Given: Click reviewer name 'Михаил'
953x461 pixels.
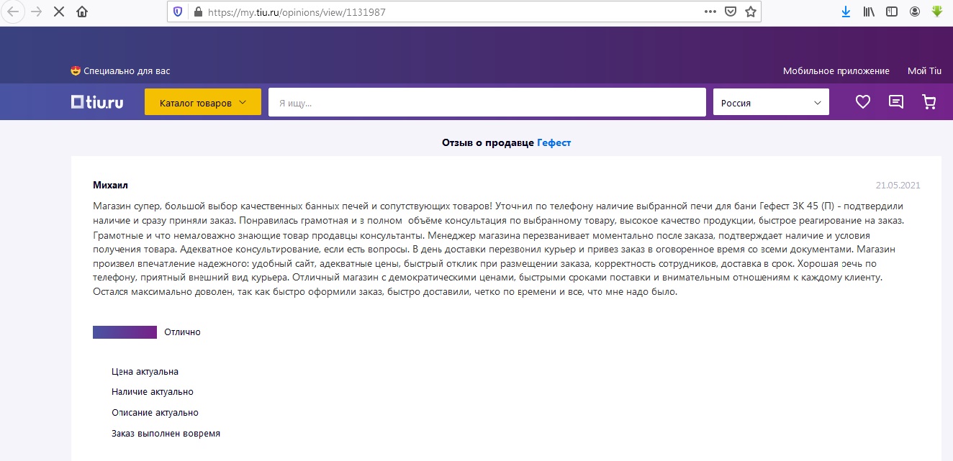Looking at the screenshot, I should tap(111, 185).
